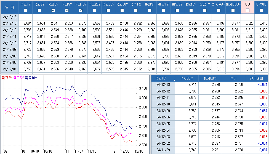The height and width of the screenshot is (154, 269).
Task: Tick the 국고30Y column checkbox
Action: [x=108, y=10]
